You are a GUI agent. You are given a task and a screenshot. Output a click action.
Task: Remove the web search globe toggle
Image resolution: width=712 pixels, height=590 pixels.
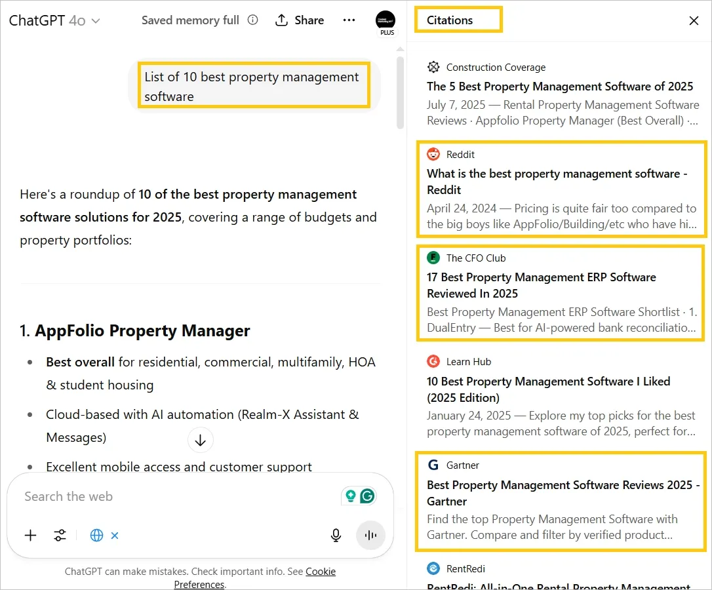point(115,536)
